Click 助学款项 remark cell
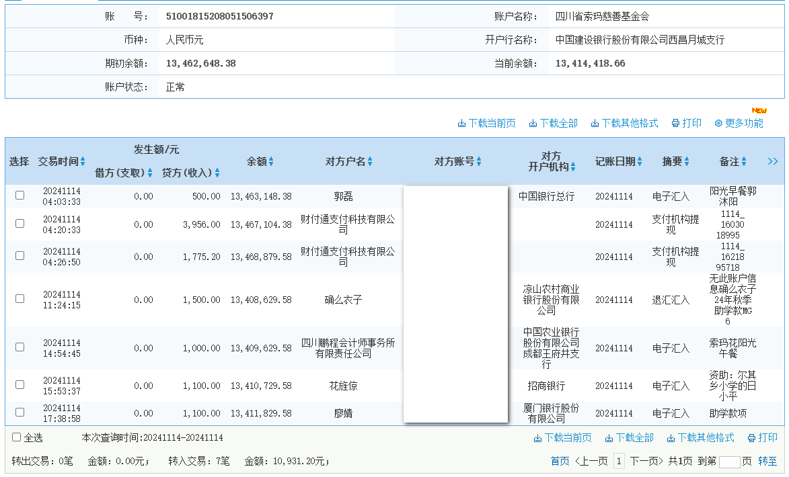Screen dimensions: 789x477 point(728,414)
